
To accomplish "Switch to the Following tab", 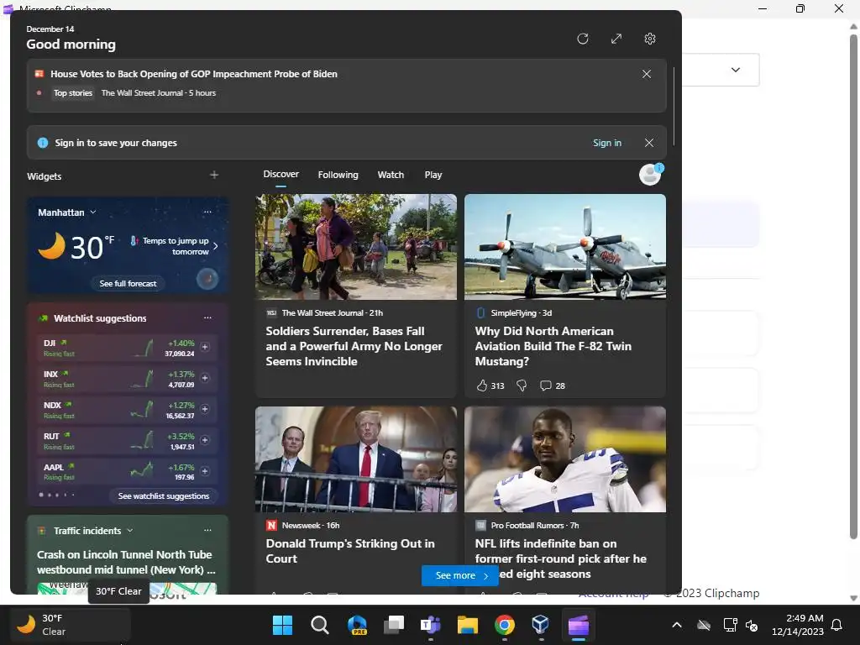I will tap(338, 175).
